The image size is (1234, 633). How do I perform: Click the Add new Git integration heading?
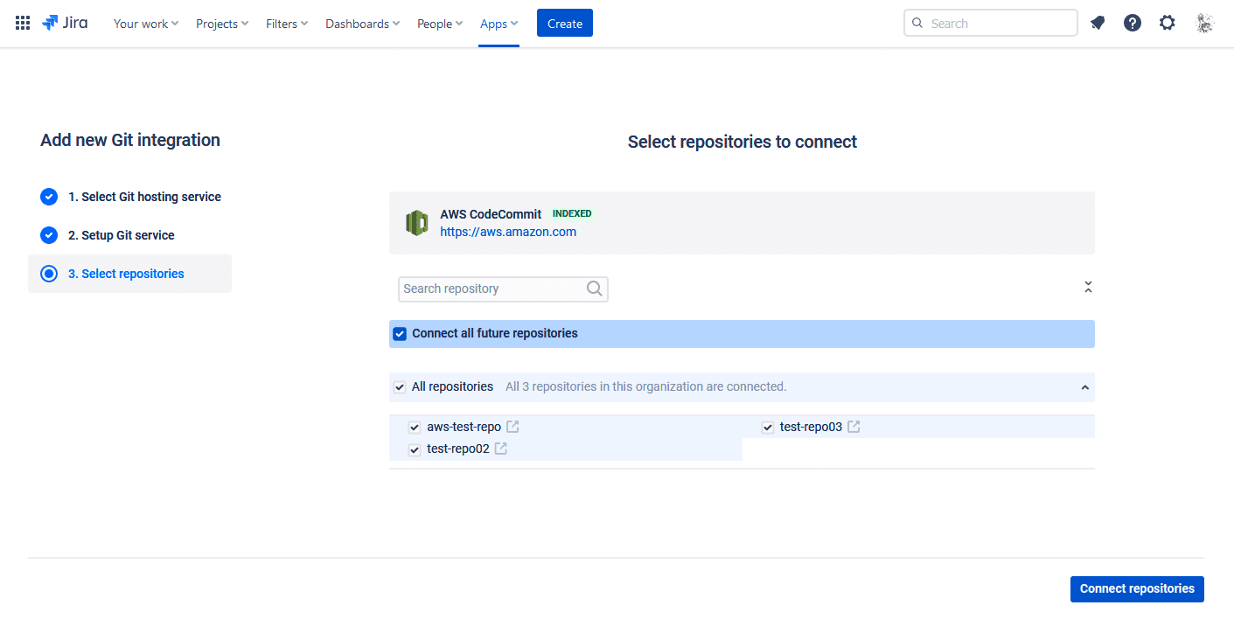[130, 140]
